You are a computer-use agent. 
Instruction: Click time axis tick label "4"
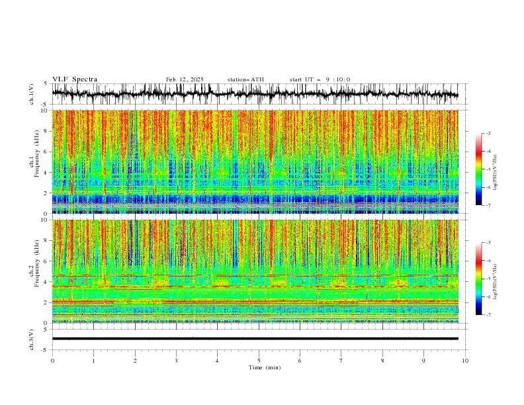tap(218, 361)
